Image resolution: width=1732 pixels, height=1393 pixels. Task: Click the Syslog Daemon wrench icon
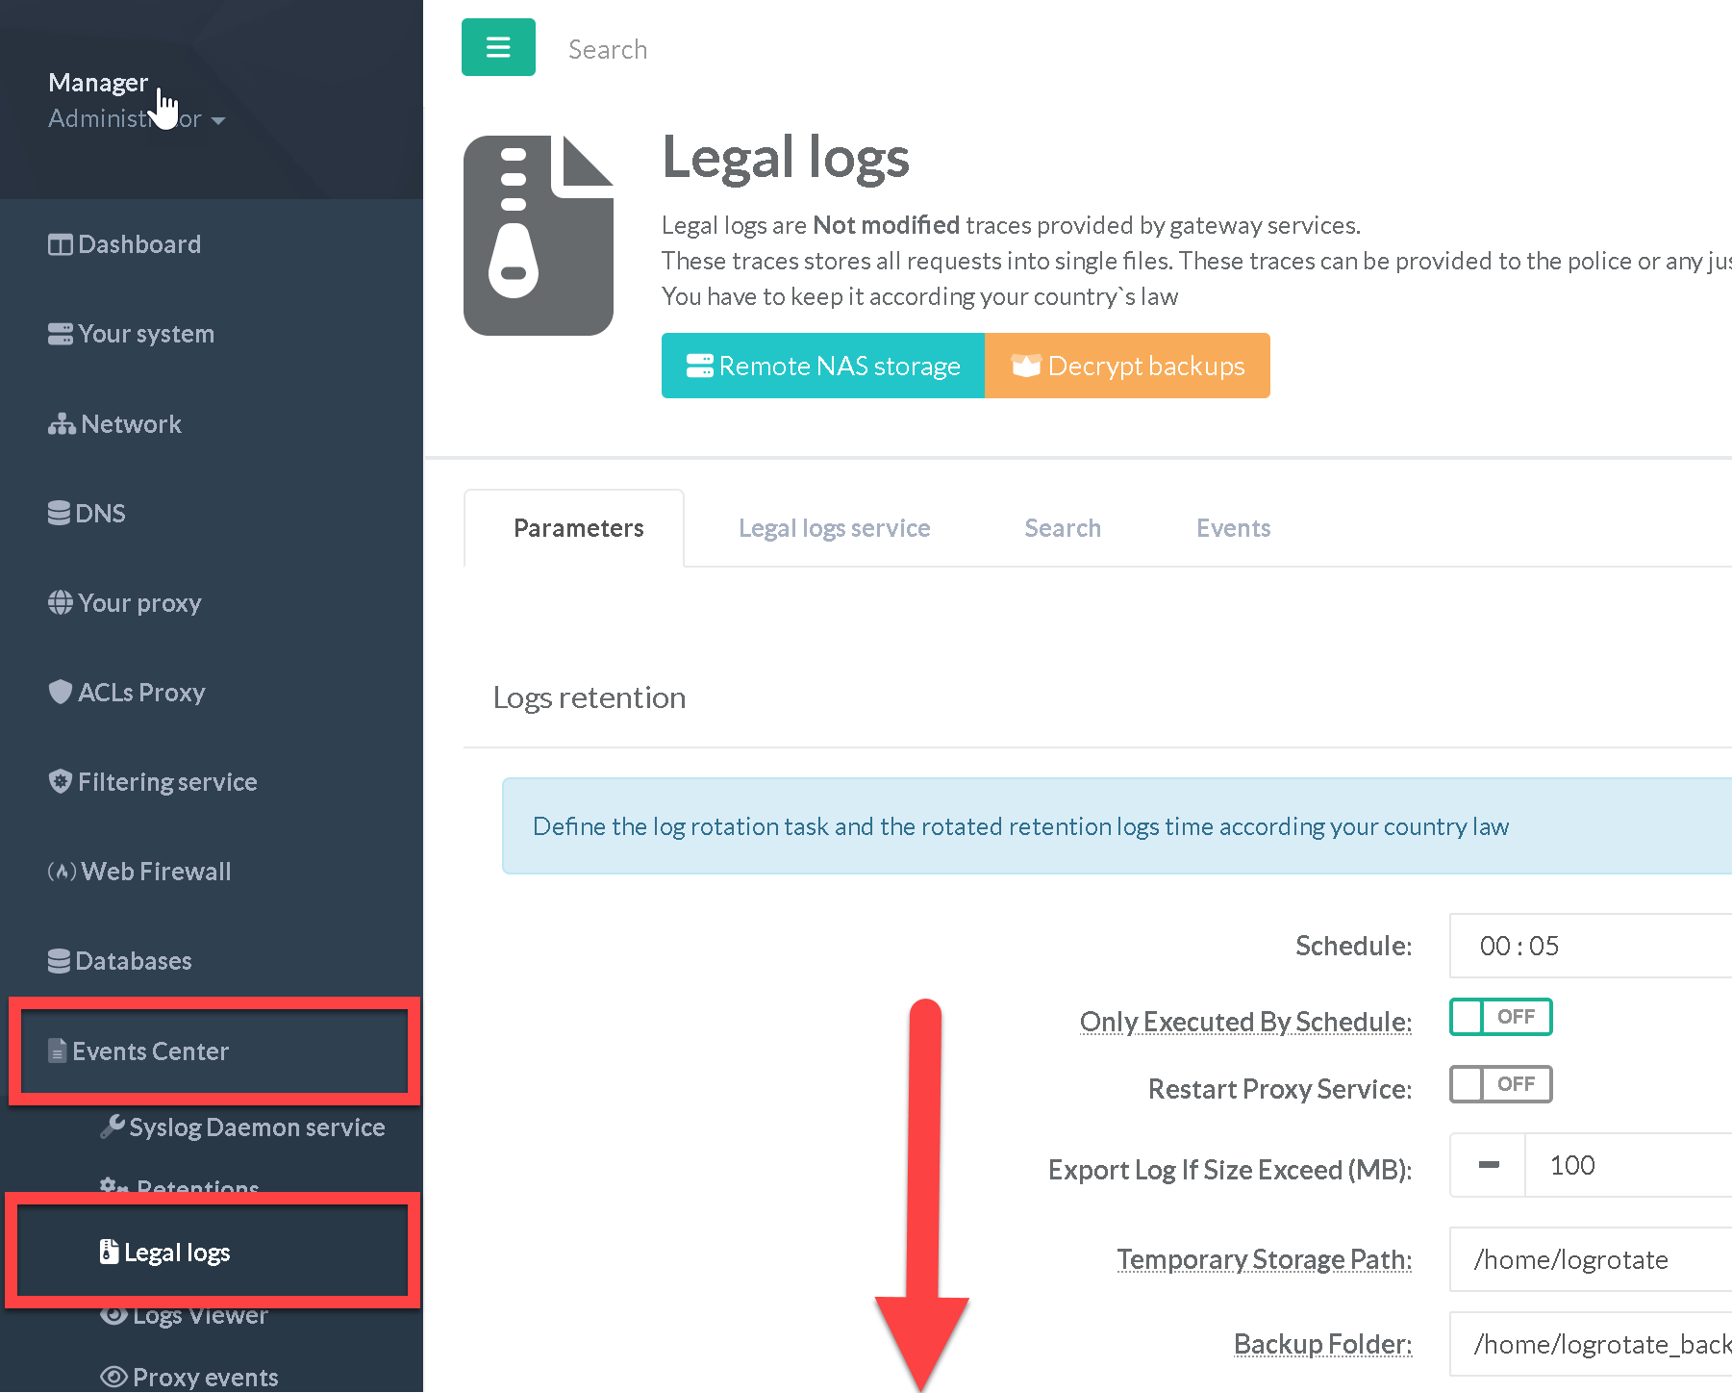click(113, 1127)
